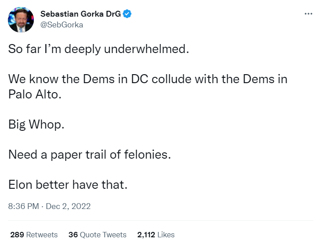Open the @SebGorka handle link
The width and height of the screenshot is (322, 249).
coord(62,25)
